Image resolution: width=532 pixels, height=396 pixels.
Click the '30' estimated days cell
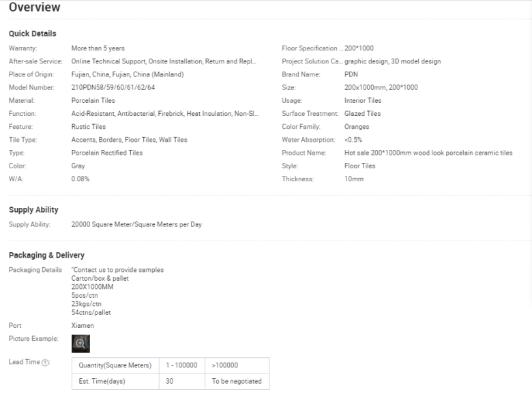tap(169, 381)
